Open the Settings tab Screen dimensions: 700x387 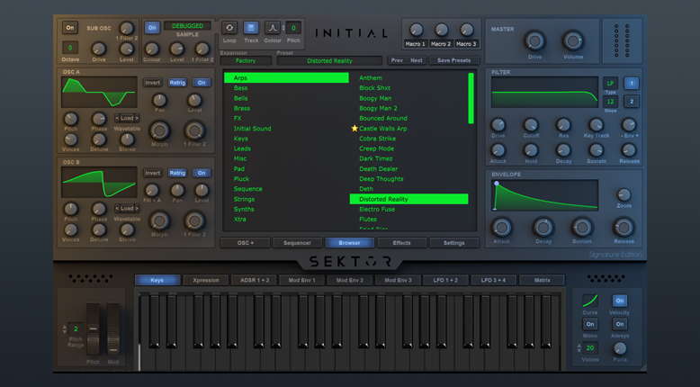(x=454, y=243)
